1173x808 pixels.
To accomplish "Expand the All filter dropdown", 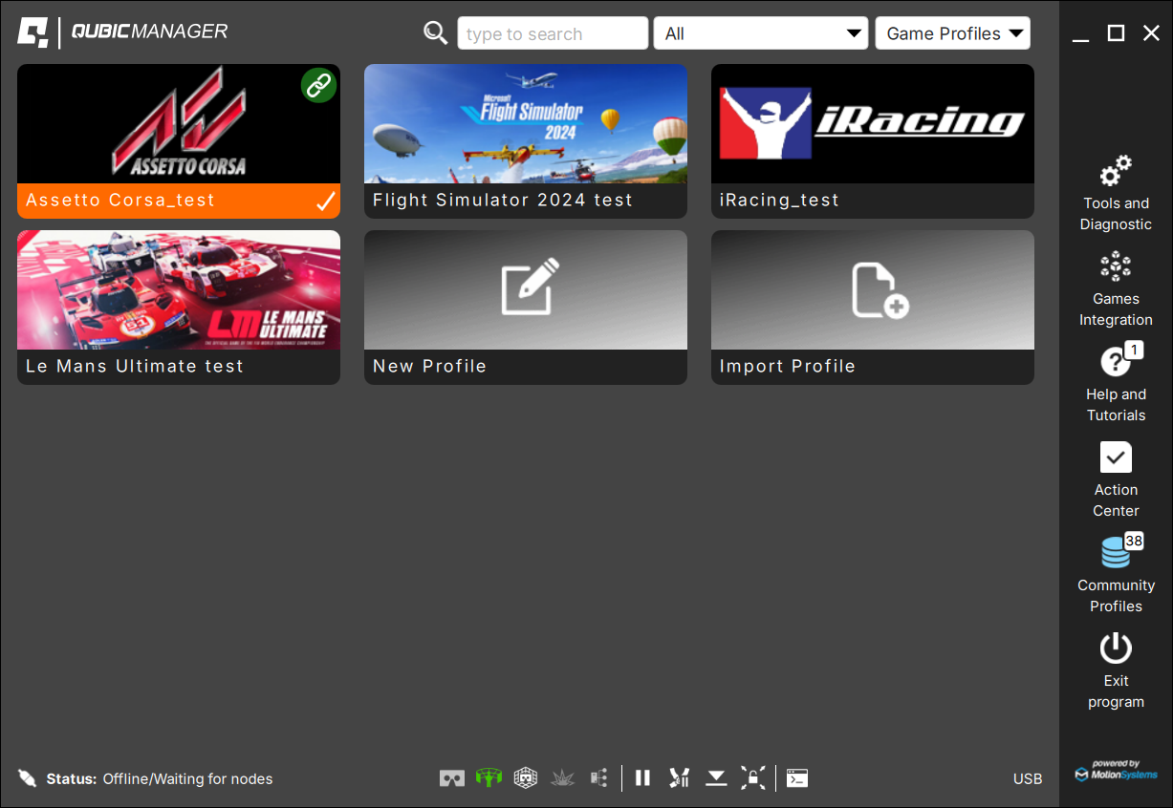I will pyautogui.click(x=760, y=33).
